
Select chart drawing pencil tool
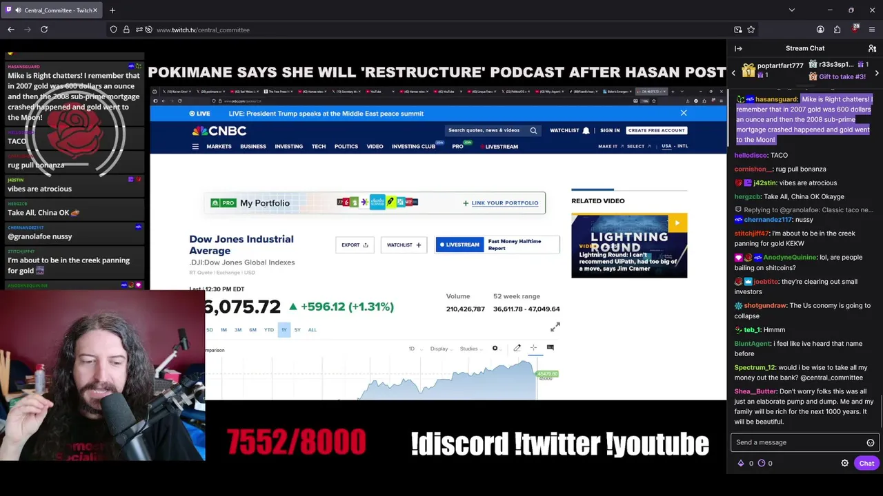[517, 348]
